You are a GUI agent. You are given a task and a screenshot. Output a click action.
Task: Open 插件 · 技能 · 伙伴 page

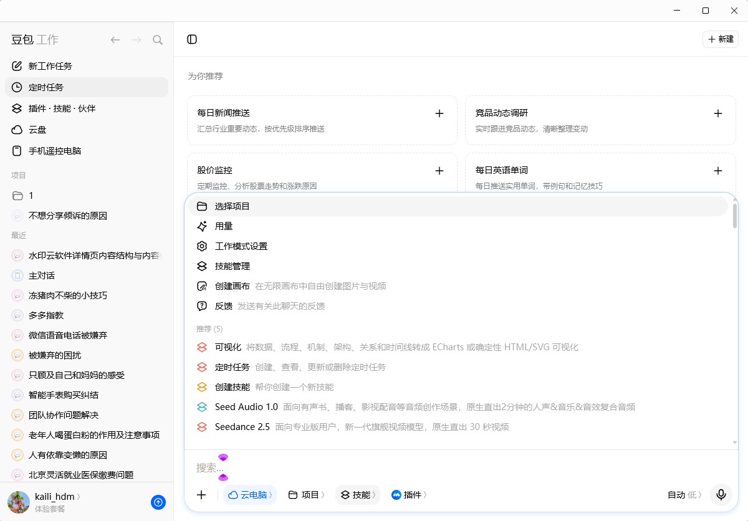click(x=87, y=108)
